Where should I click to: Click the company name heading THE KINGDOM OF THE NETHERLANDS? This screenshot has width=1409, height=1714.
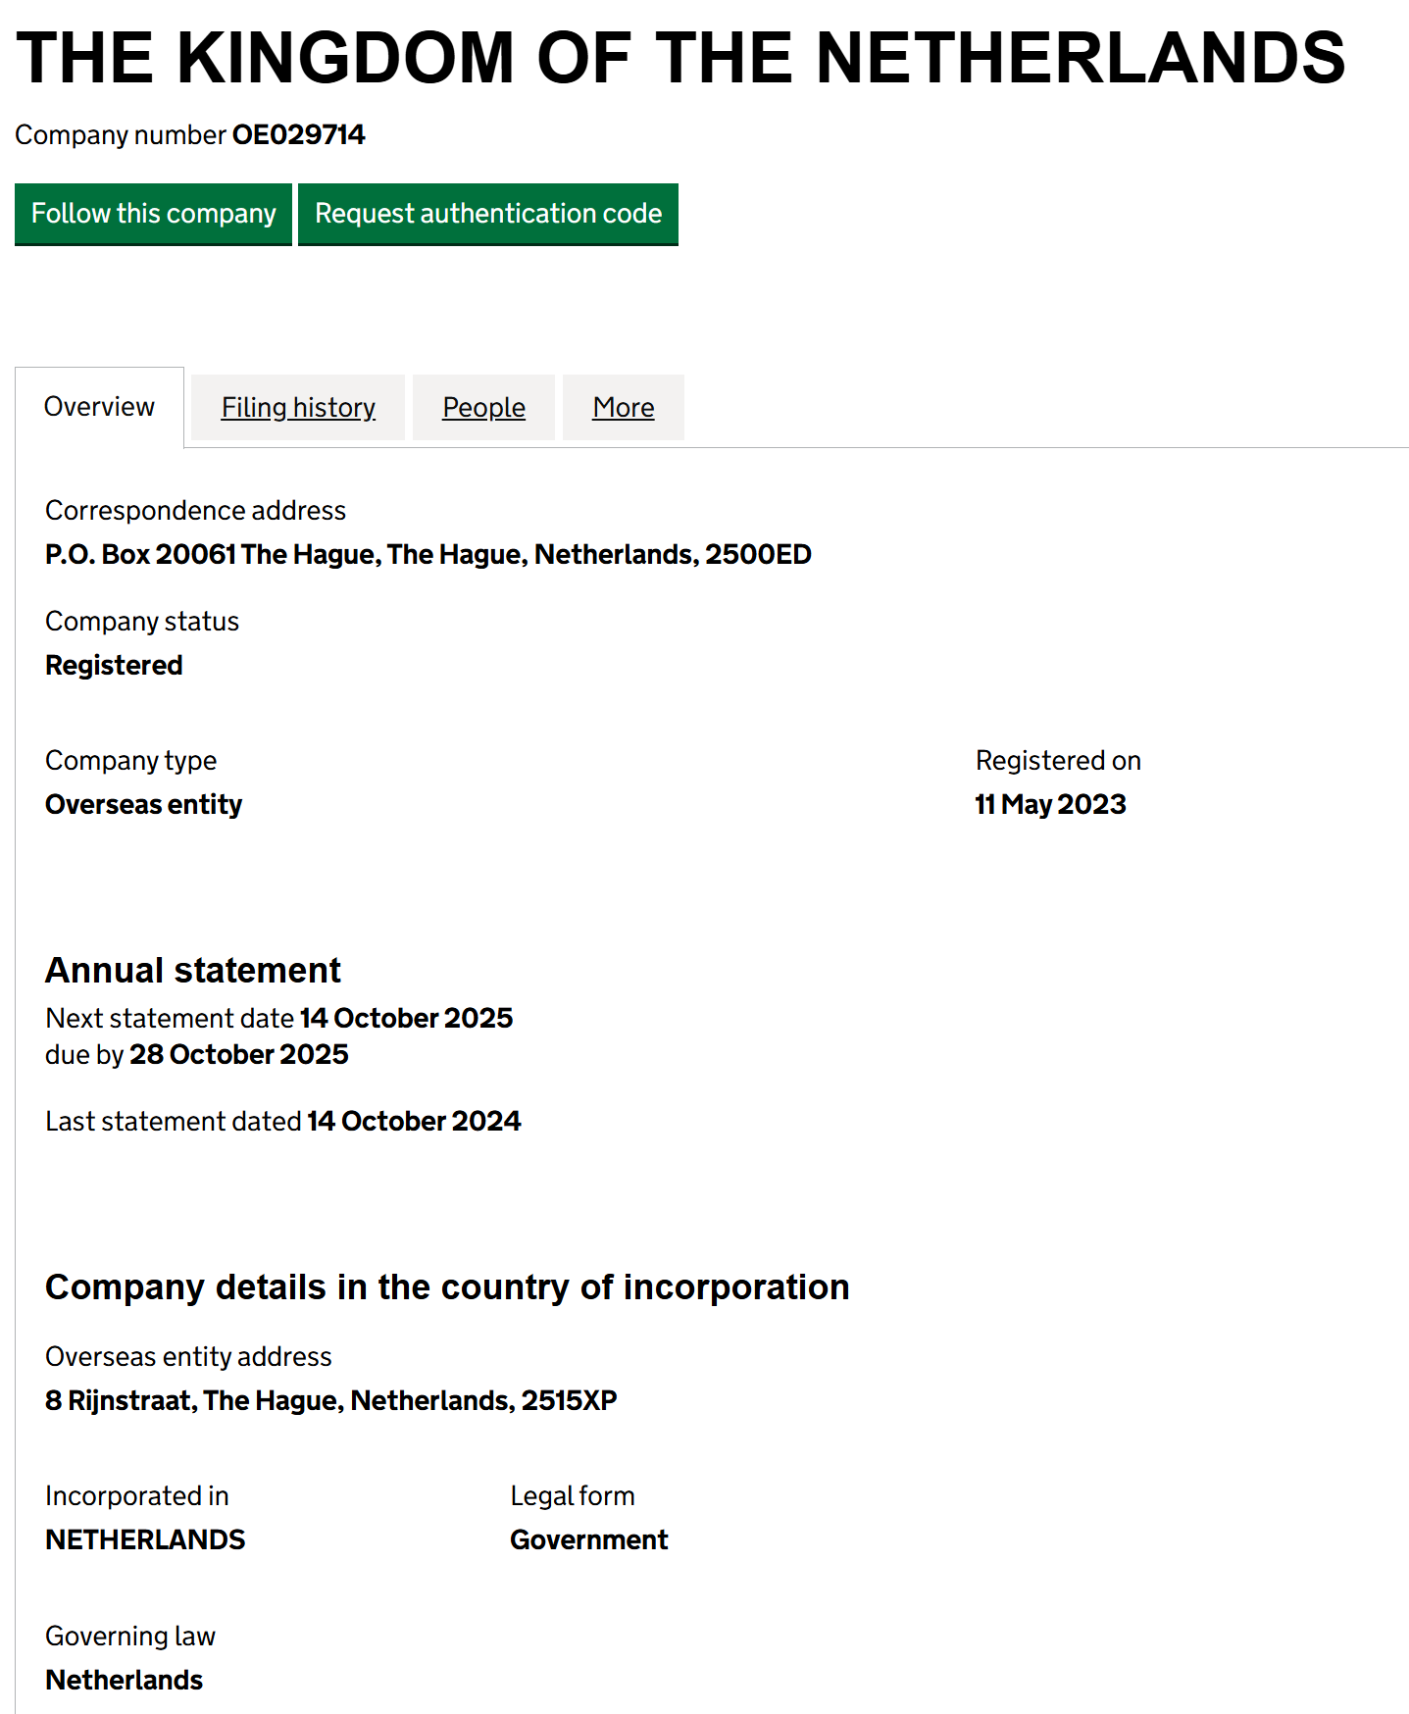(x=680, y=58)
